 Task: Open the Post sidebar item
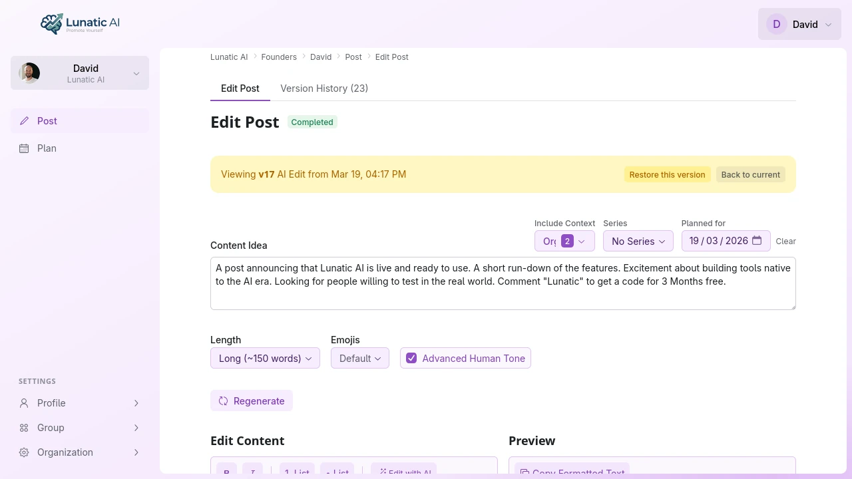(80, 120)
